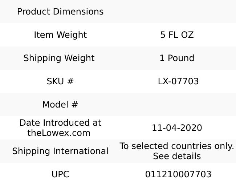Screen dimensions: 236x186
Task: Open theLowex.com text in date label
Action: point(59,133)
